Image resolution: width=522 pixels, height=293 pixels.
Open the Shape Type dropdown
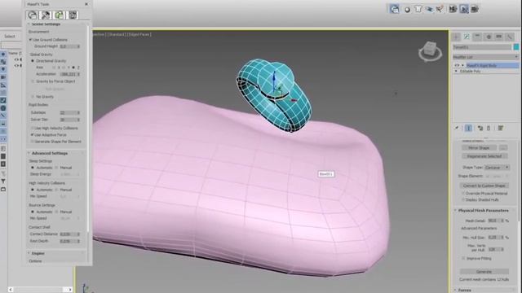(497, 167)
